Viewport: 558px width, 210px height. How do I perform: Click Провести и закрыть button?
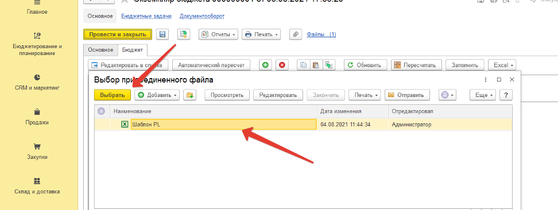[118, 34]
